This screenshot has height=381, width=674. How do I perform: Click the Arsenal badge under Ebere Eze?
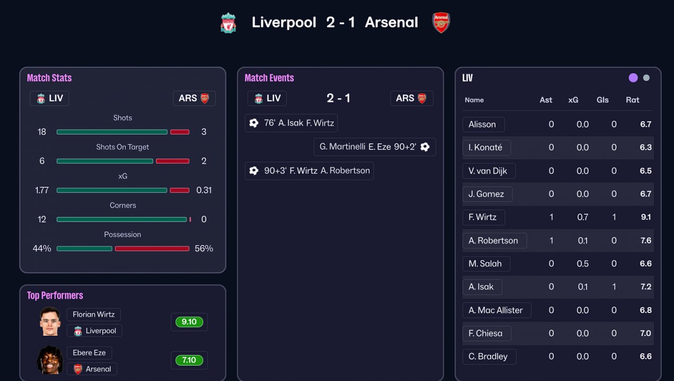tap(78, 369)
